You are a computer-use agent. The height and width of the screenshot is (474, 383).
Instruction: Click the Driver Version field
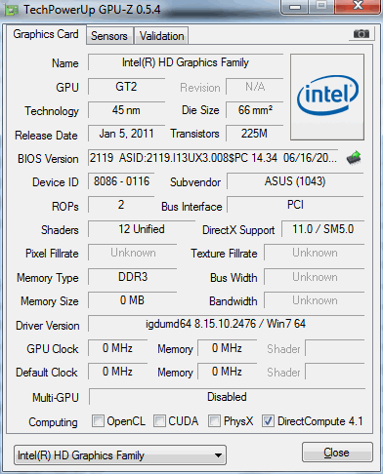click(x=226, y=324)
